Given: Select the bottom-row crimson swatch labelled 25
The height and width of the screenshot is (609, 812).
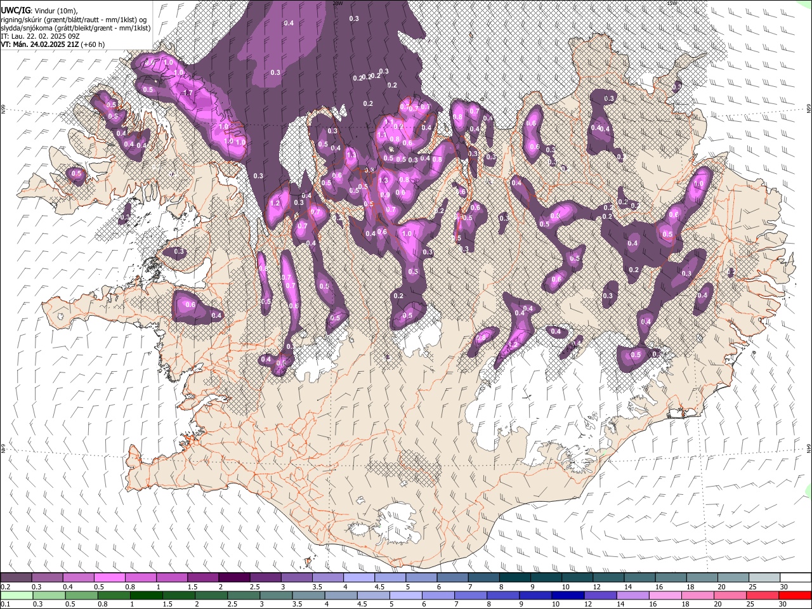Looking at the screenshot, I should [x=763, y=596].
